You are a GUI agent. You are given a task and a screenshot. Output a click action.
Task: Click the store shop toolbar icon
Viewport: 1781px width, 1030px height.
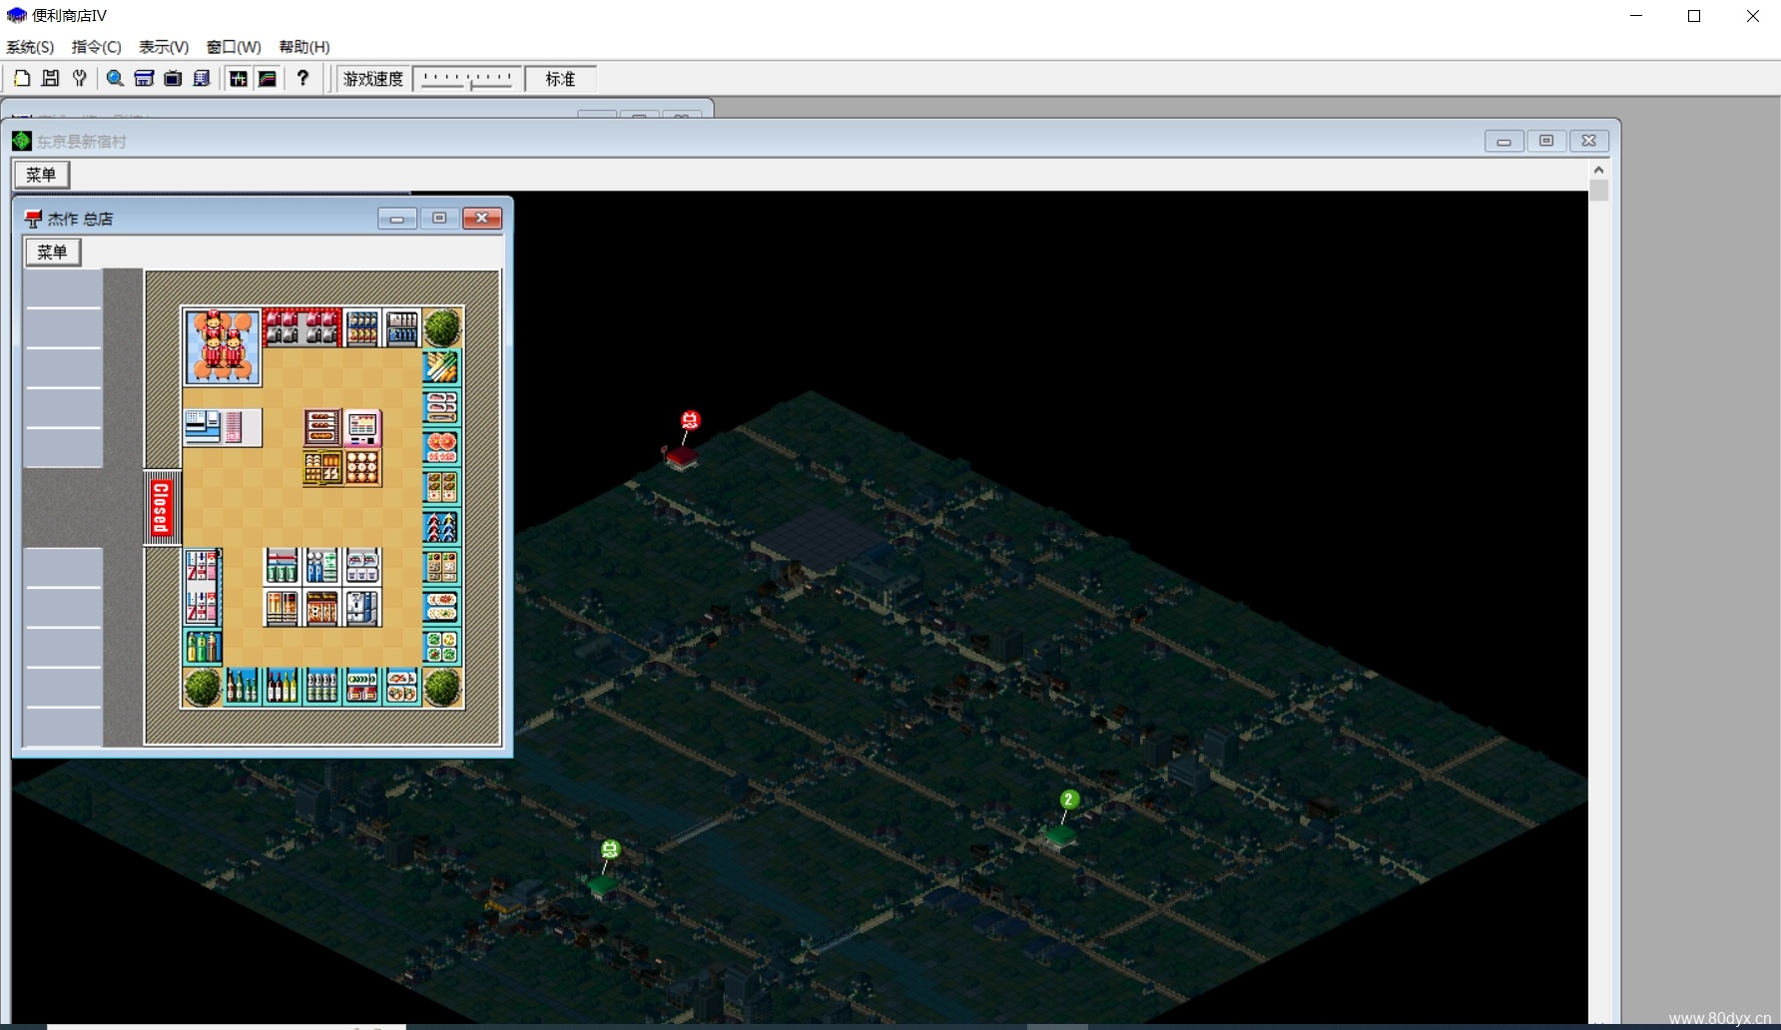pos(144,78)
